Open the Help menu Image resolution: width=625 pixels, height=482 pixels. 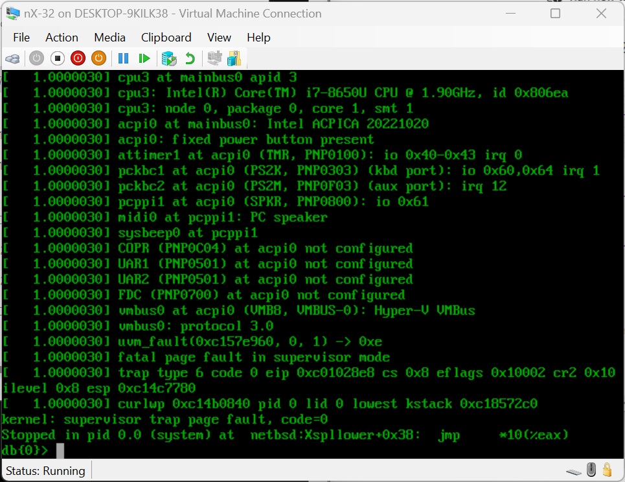pyautogui.click(x=258, y=38)
